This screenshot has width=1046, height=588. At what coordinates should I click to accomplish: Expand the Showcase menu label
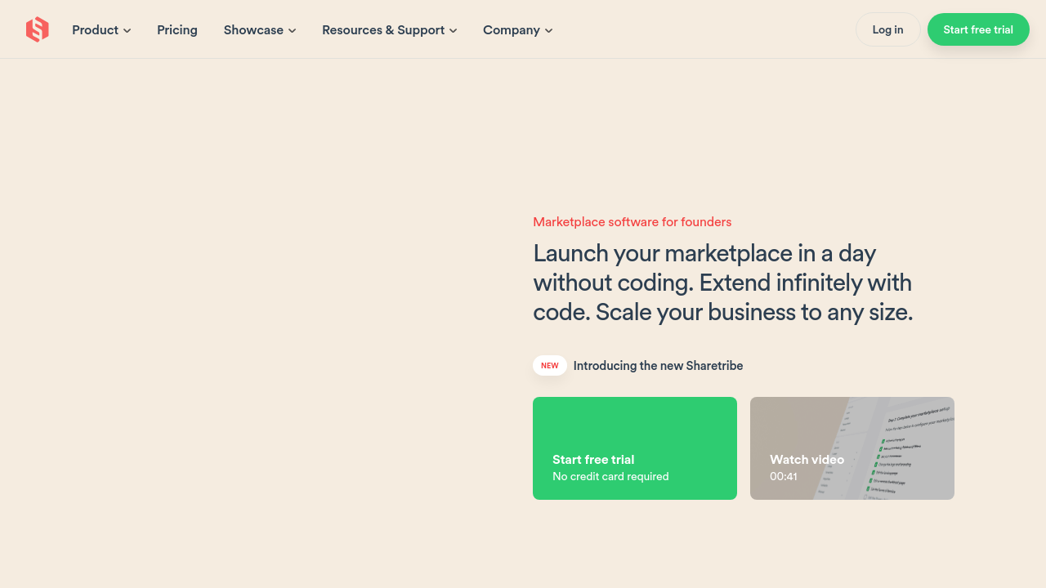tap(253, 30)
